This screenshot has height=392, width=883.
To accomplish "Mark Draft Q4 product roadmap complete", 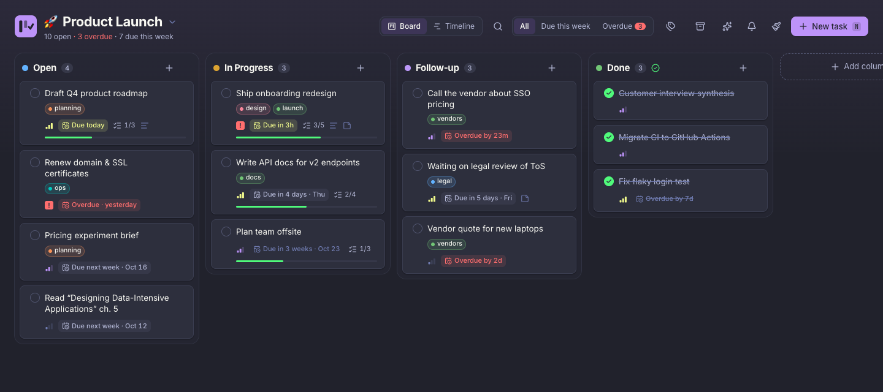I will (x=35, y=93).
